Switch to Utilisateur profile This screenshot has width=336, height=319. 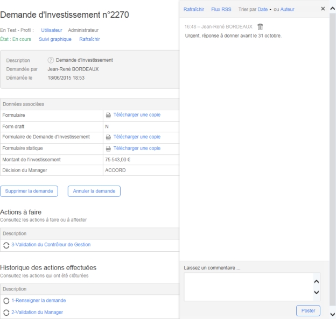click(x=52, y=30)
